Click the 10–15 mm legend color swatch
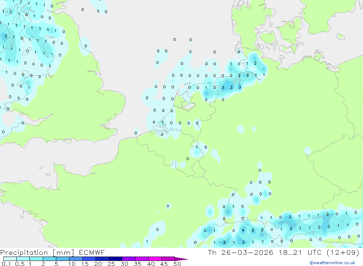The image size is (363, 266). tap(76, 259)
